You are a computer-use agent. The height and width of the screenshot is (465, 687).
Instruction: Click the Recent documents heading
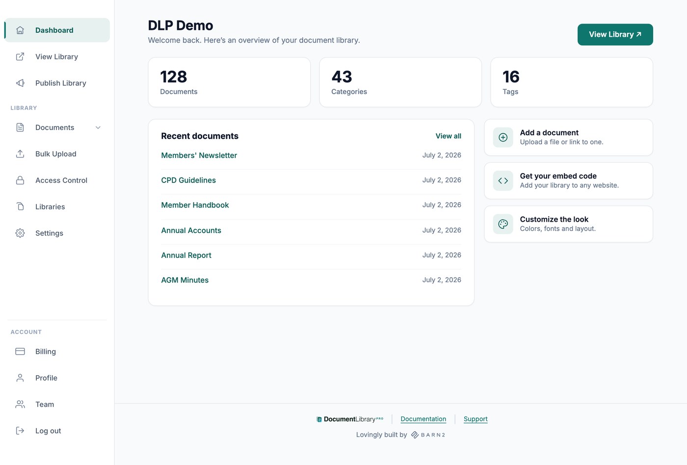200,136
